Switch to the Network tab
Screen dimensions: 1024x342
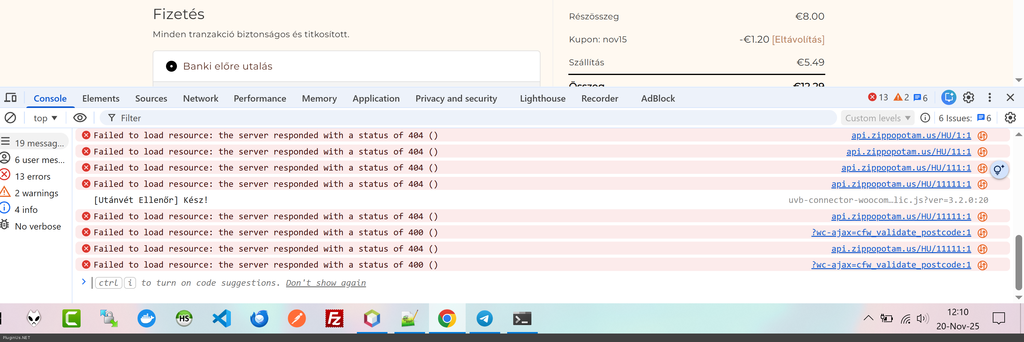click(200, 98)
